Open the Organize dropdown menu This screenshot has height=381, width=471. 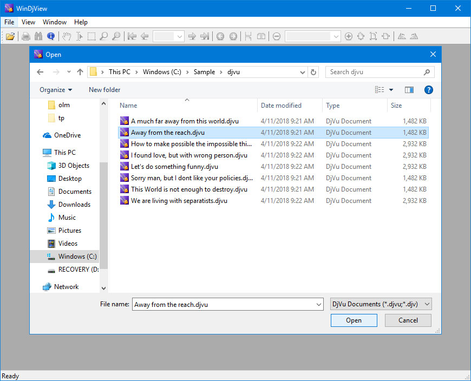click(56, 90)
